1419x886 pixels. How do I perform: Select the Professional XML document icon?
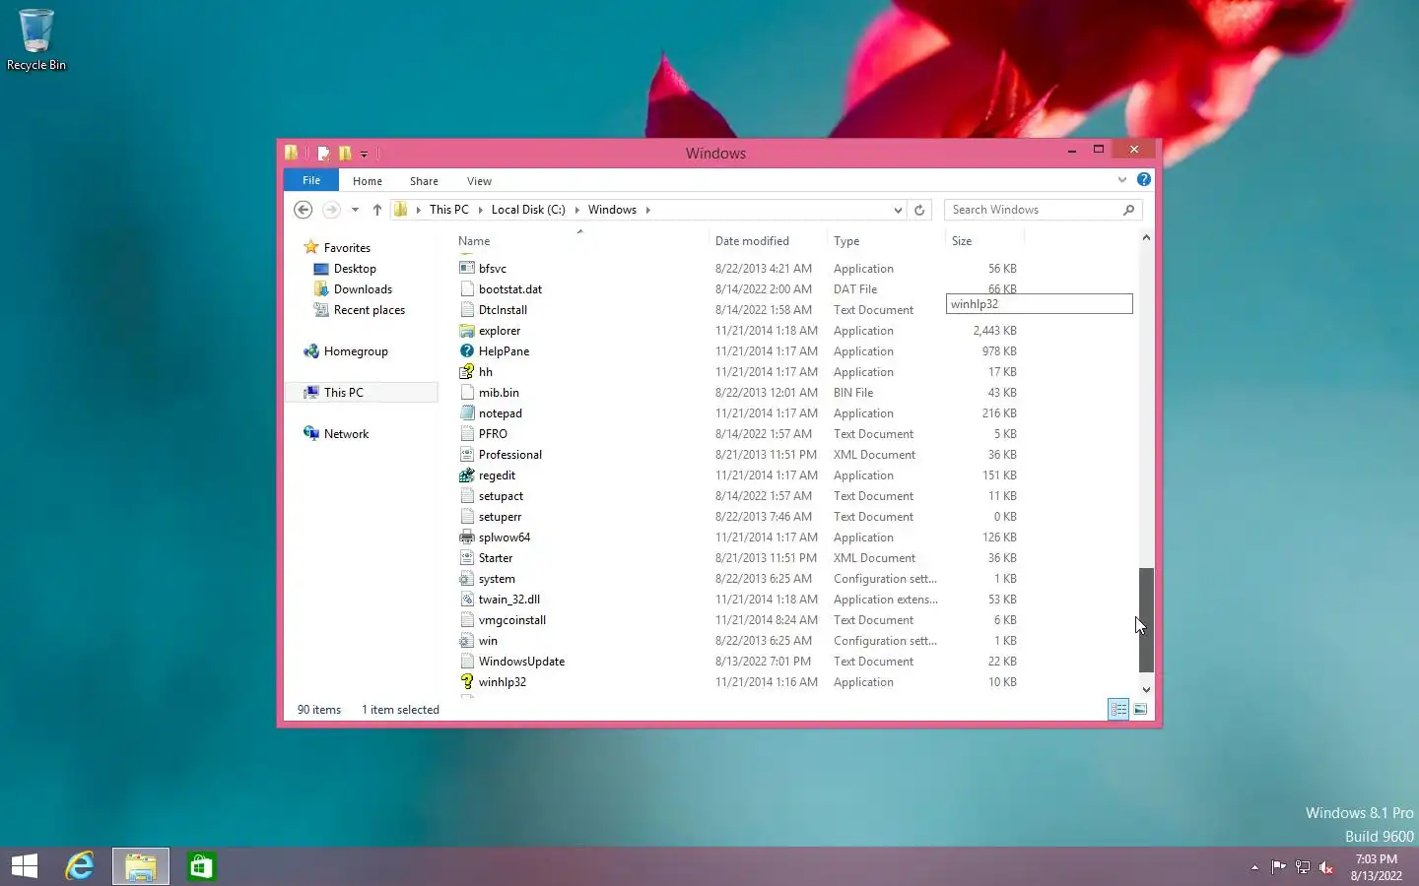pos(467,454)
